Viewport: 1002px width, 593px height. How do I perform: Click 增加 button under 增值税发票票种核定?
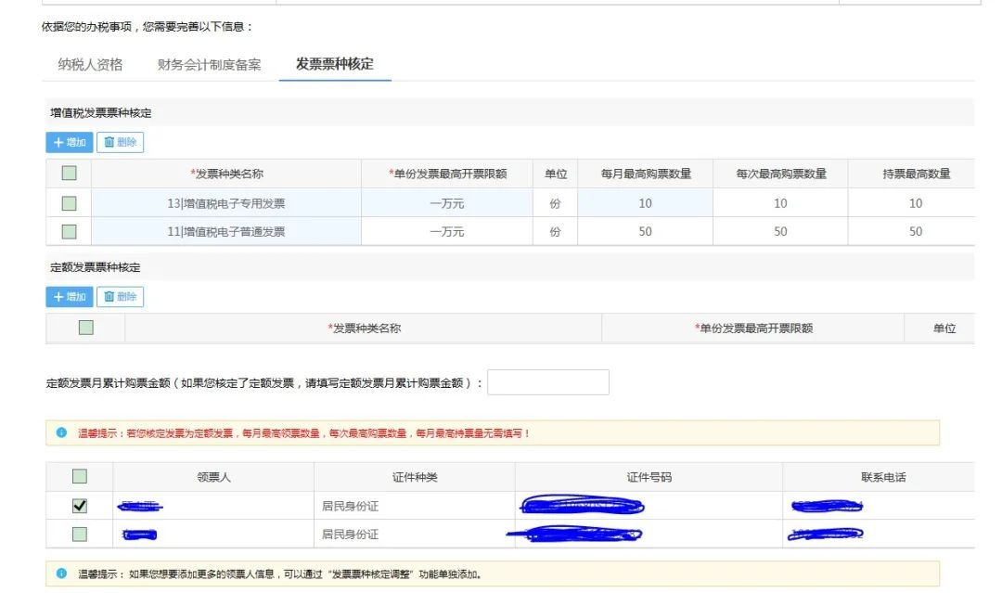(69, 142)
